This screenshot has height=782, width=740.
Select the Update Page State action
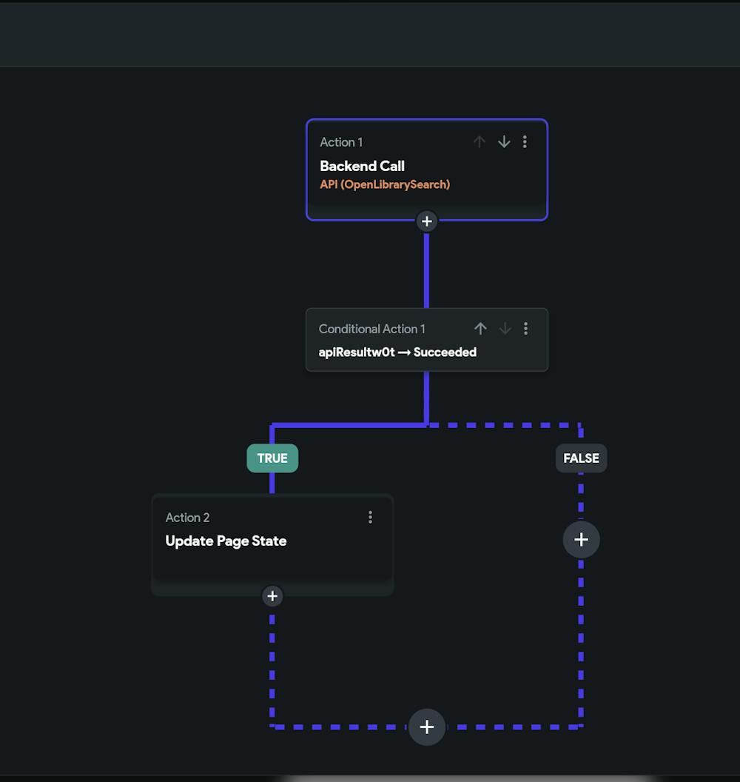226,541
